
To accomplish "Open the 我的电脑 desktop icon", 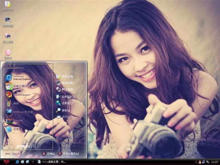I will [x=8, y=22].
